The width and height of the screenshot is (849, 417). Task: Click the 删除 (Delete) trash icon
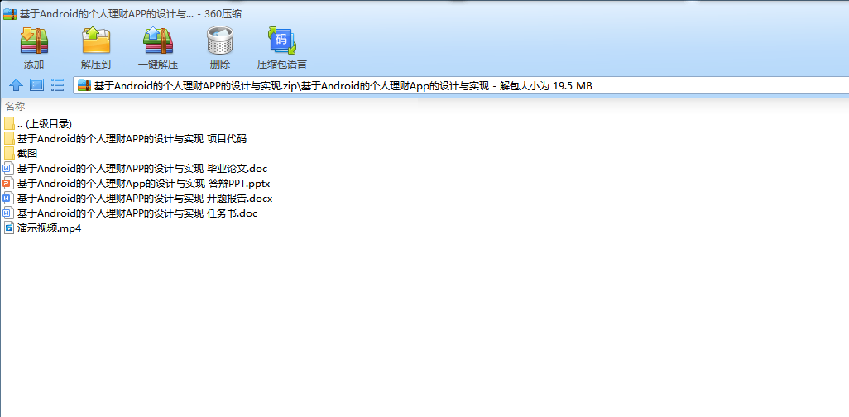tap(220, 41)
